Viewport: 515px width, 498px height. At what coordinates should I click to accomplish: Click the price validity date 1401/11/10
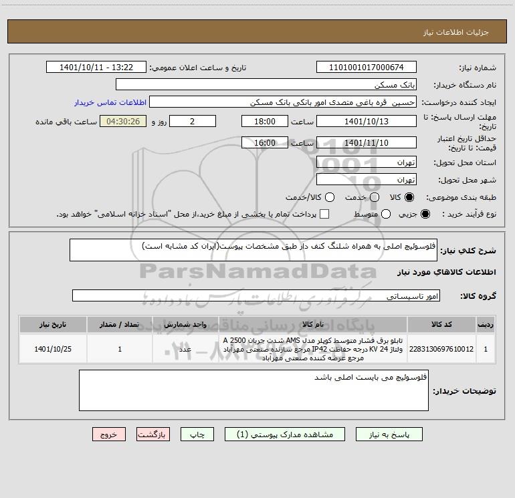click(367, 142)
